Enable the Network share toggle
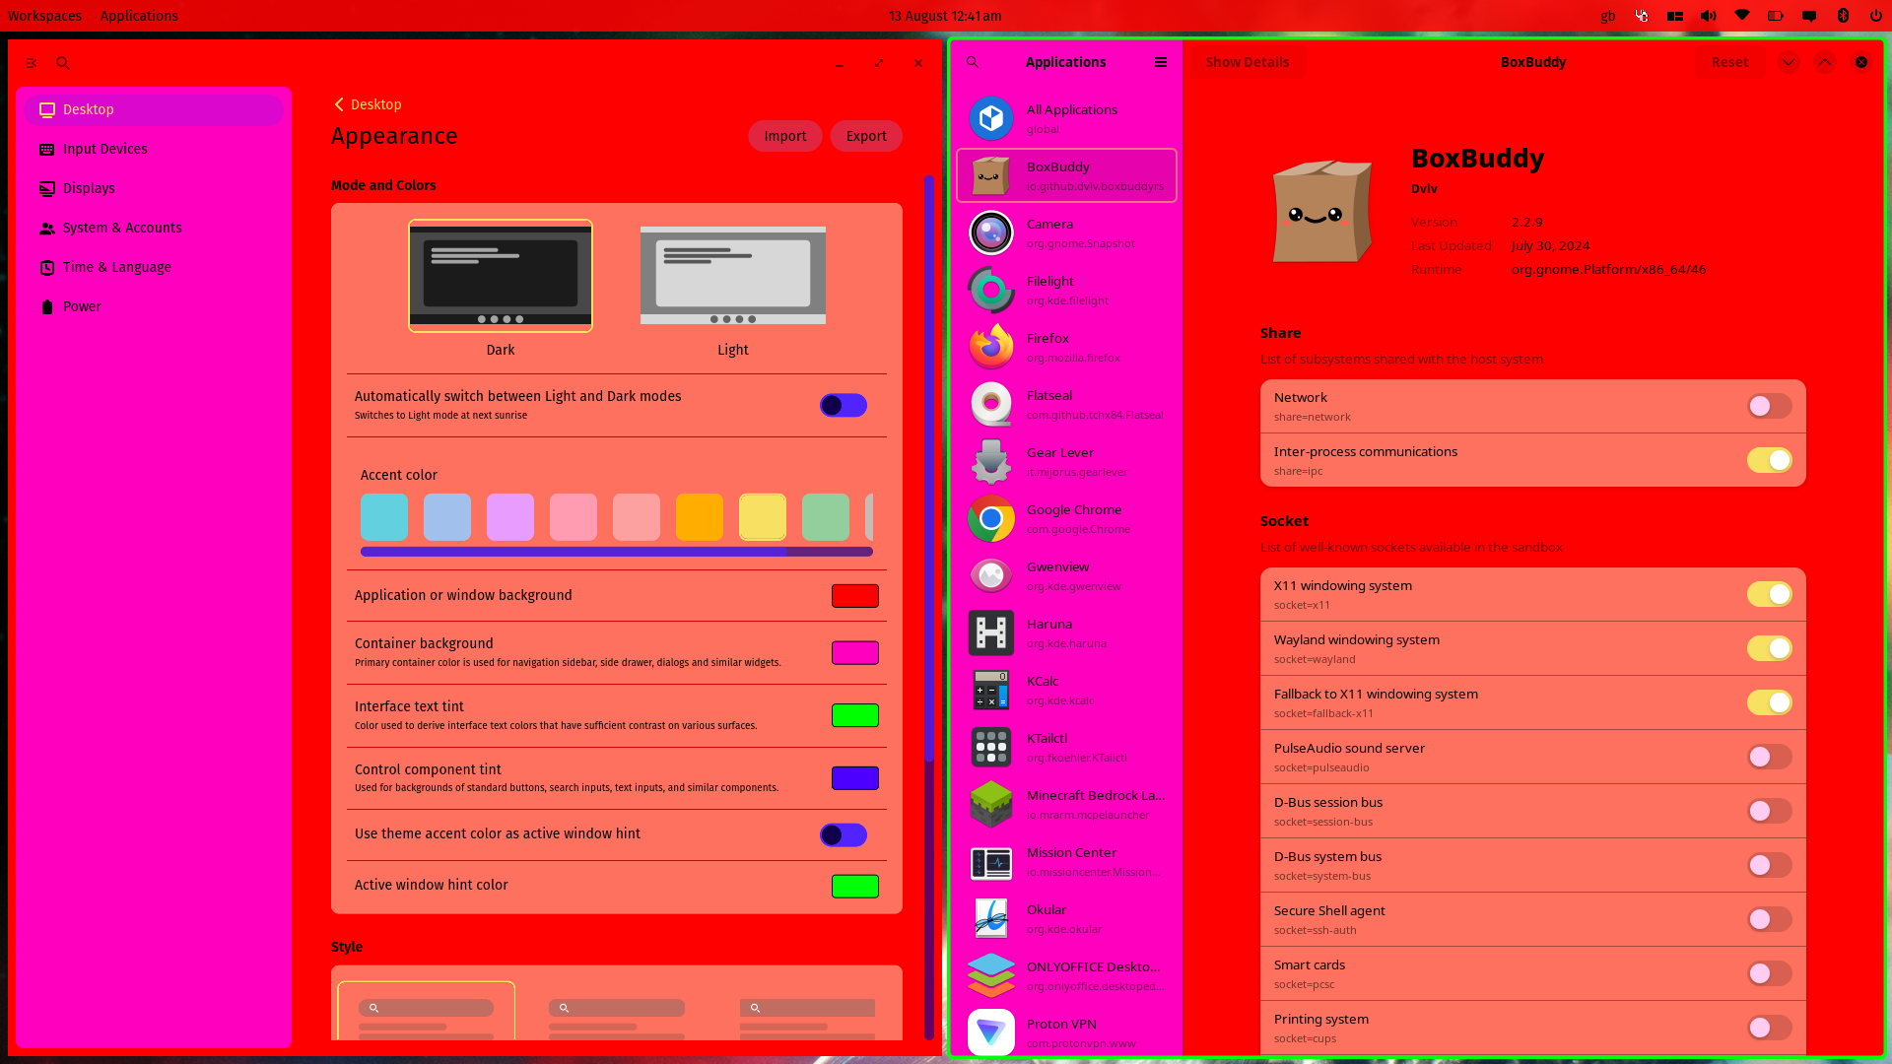This screenshot has height=1064, width=1892. click(x=1769, y=406)
